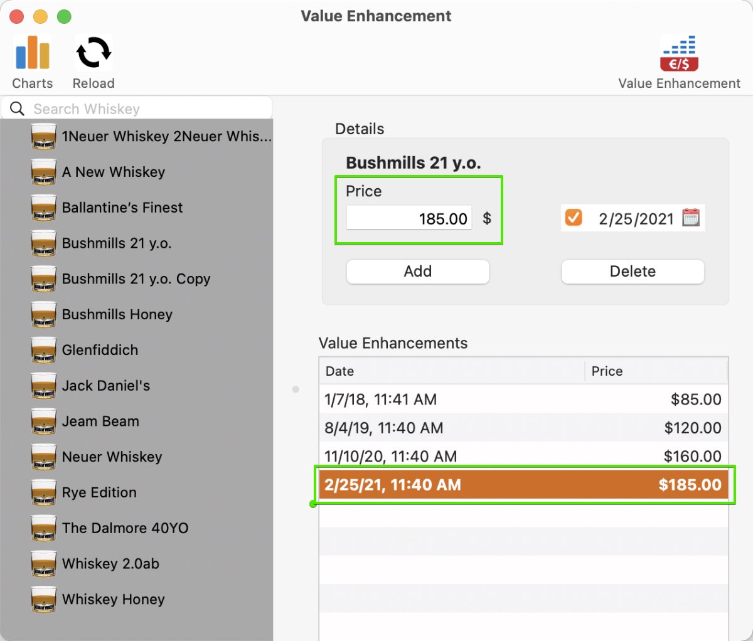Image resolution: width=753 pixels, height=641 pixels.
Task: Select the 1/7/18, 11:41 AM row
Action: [523, 399]
